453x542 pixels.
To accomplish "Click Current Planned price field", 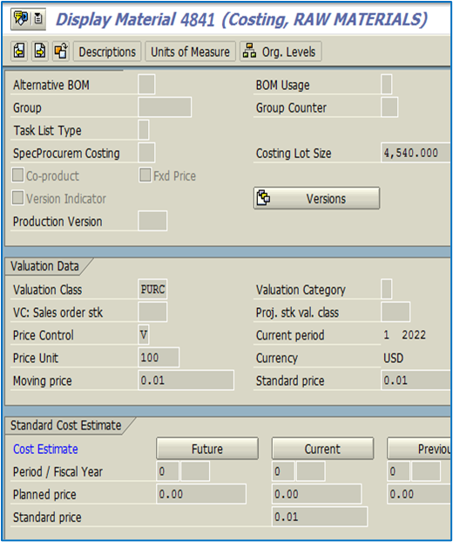I will tap(317, 494).
